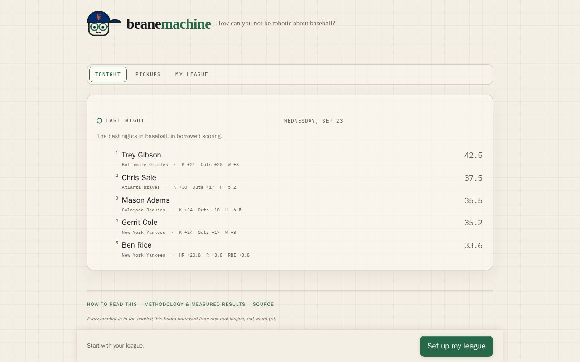The width and height of the screenshot is (580, 362).
Task: Click the Set up my league button
Action: click(x=456, y=346)
